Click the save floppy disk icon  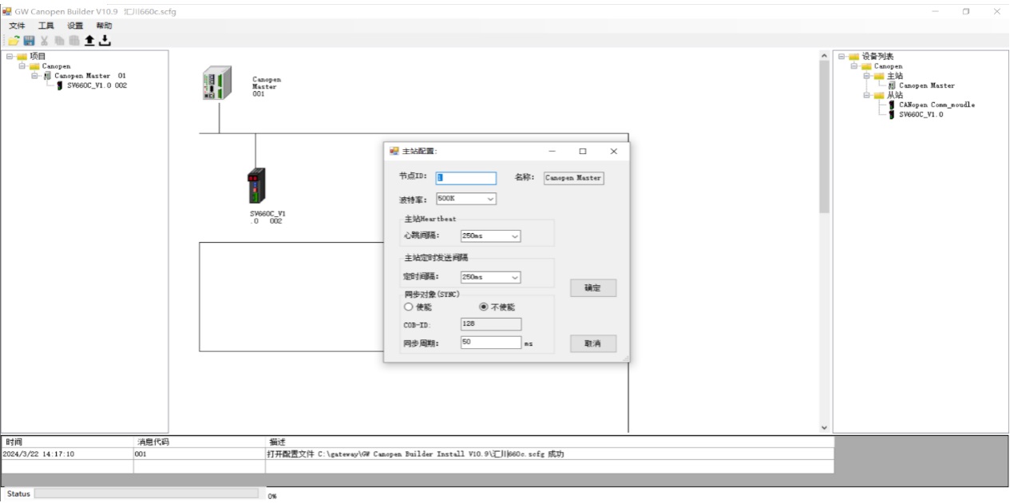click(x=29, y=41)
